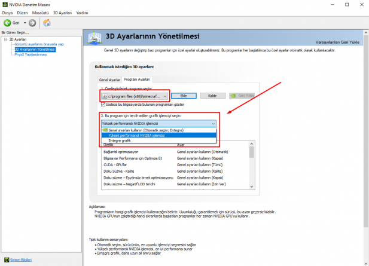Select Bilgisayar Performansı için Optimize Et row

(x=175, y=158)
